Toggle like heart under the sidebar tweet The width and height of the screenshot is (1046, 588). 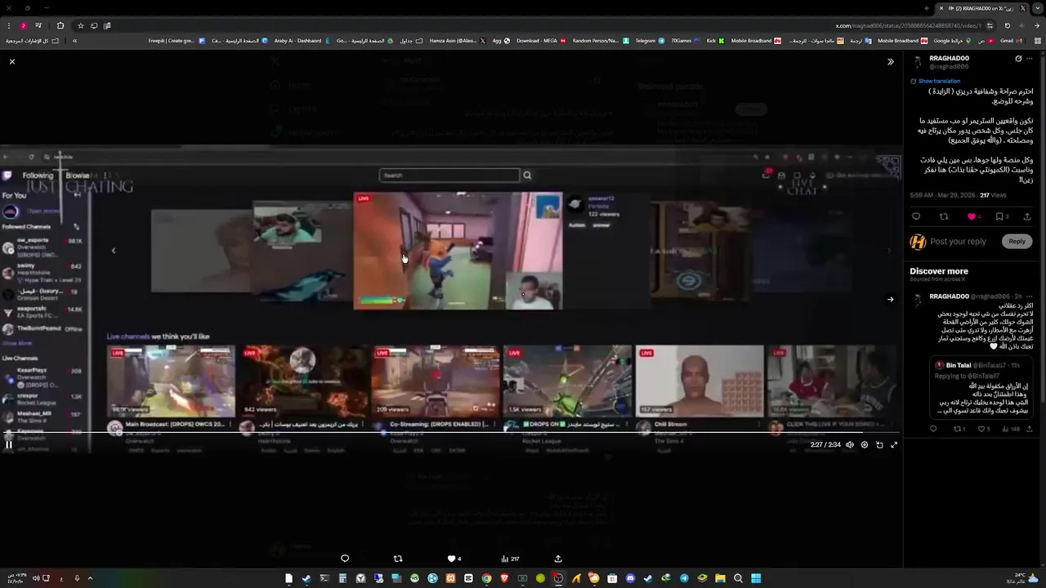[x=972, y=216]
